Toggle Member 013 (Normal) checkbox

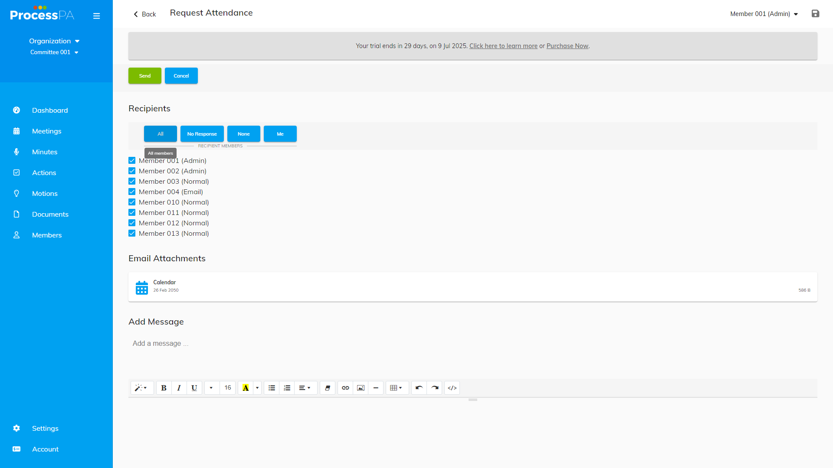click(x=132, y=234)
